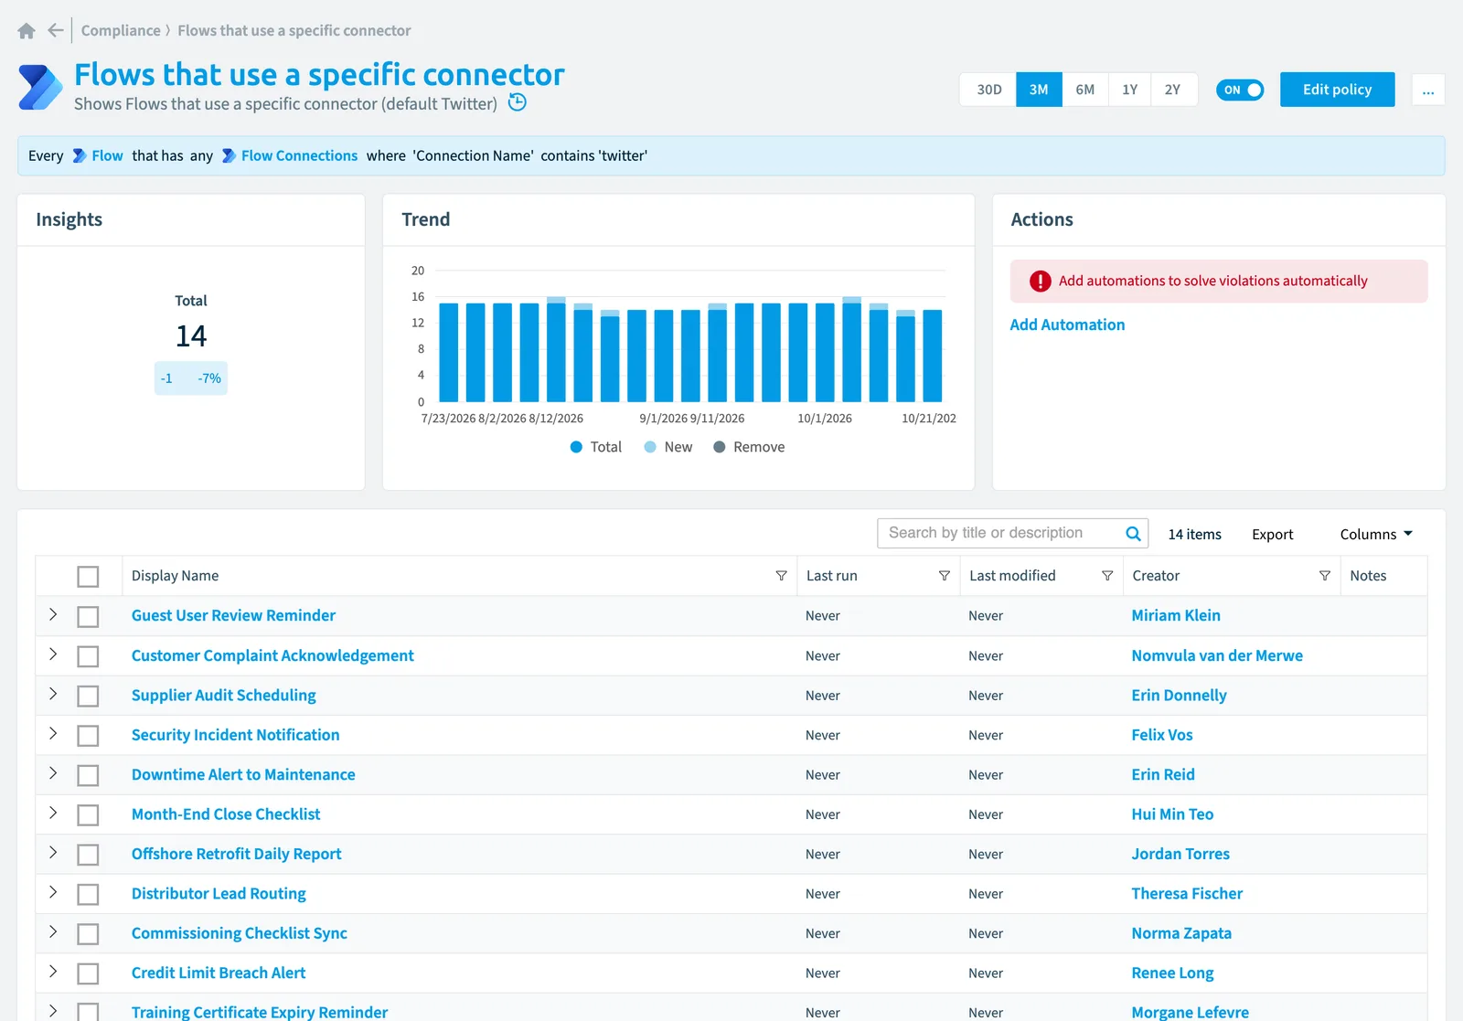Click the Add Automation link
Image resolution: width=1463 pixels, height=1021 pixels.
[1067, 324]
